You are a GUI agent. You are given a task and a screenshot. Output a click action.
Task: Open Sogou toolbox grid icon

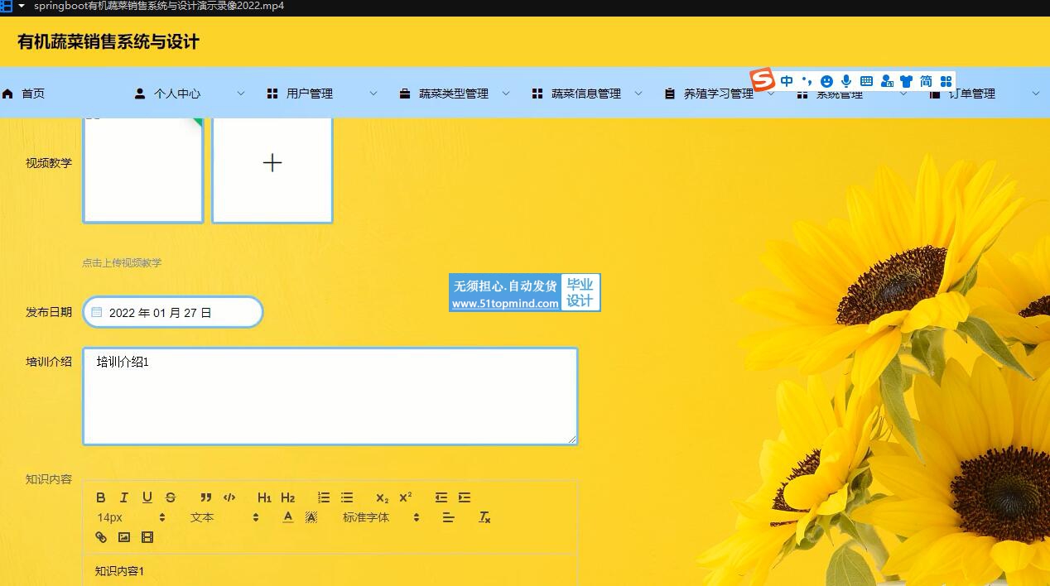click(946, 81)
